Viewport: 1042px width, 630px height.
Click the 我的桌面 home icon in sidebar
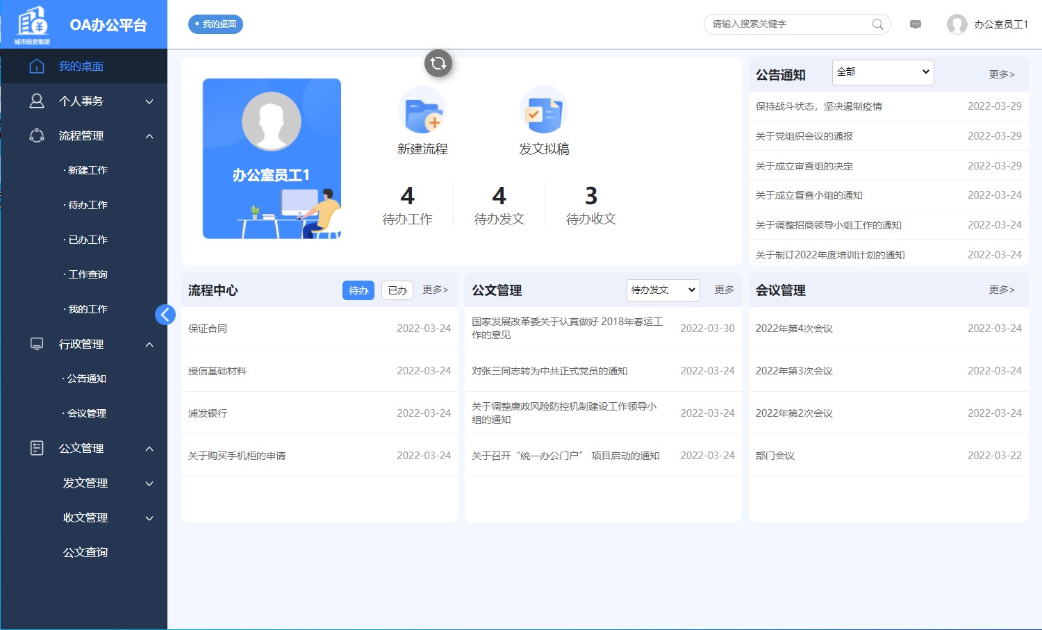tap(36, 66)
